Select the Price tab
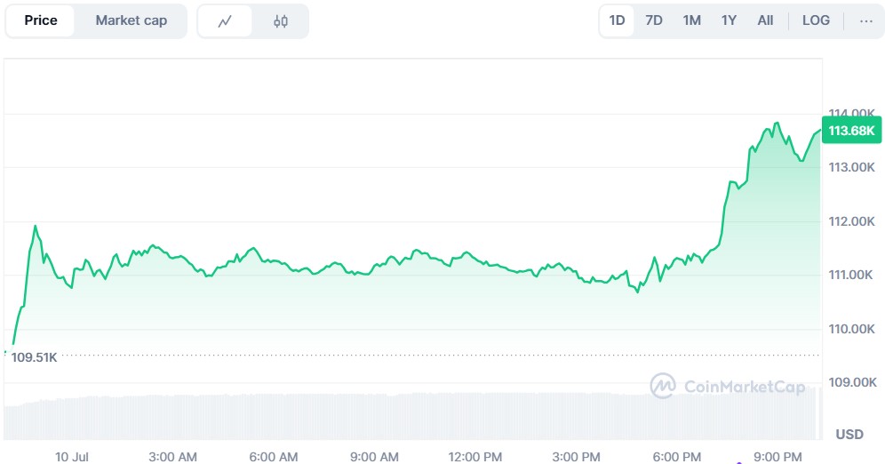The image size is (885, 464). pos(41,20)
